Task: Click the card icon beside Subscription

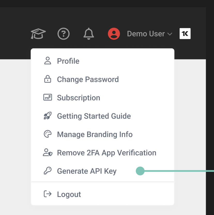Action: [48, 98]
